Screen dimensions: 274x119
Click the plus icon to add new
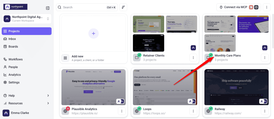(x=93, y=33)
